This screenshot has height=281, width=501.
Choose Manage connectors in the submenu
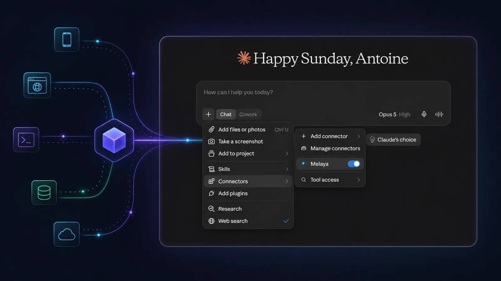click(x=330, y=148)
